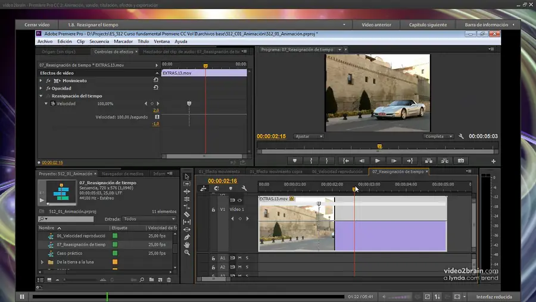The width and height of the screenshot is (536, 302).
Task: Toggle nest sequences insert mode icon
Action: point(203,188)
